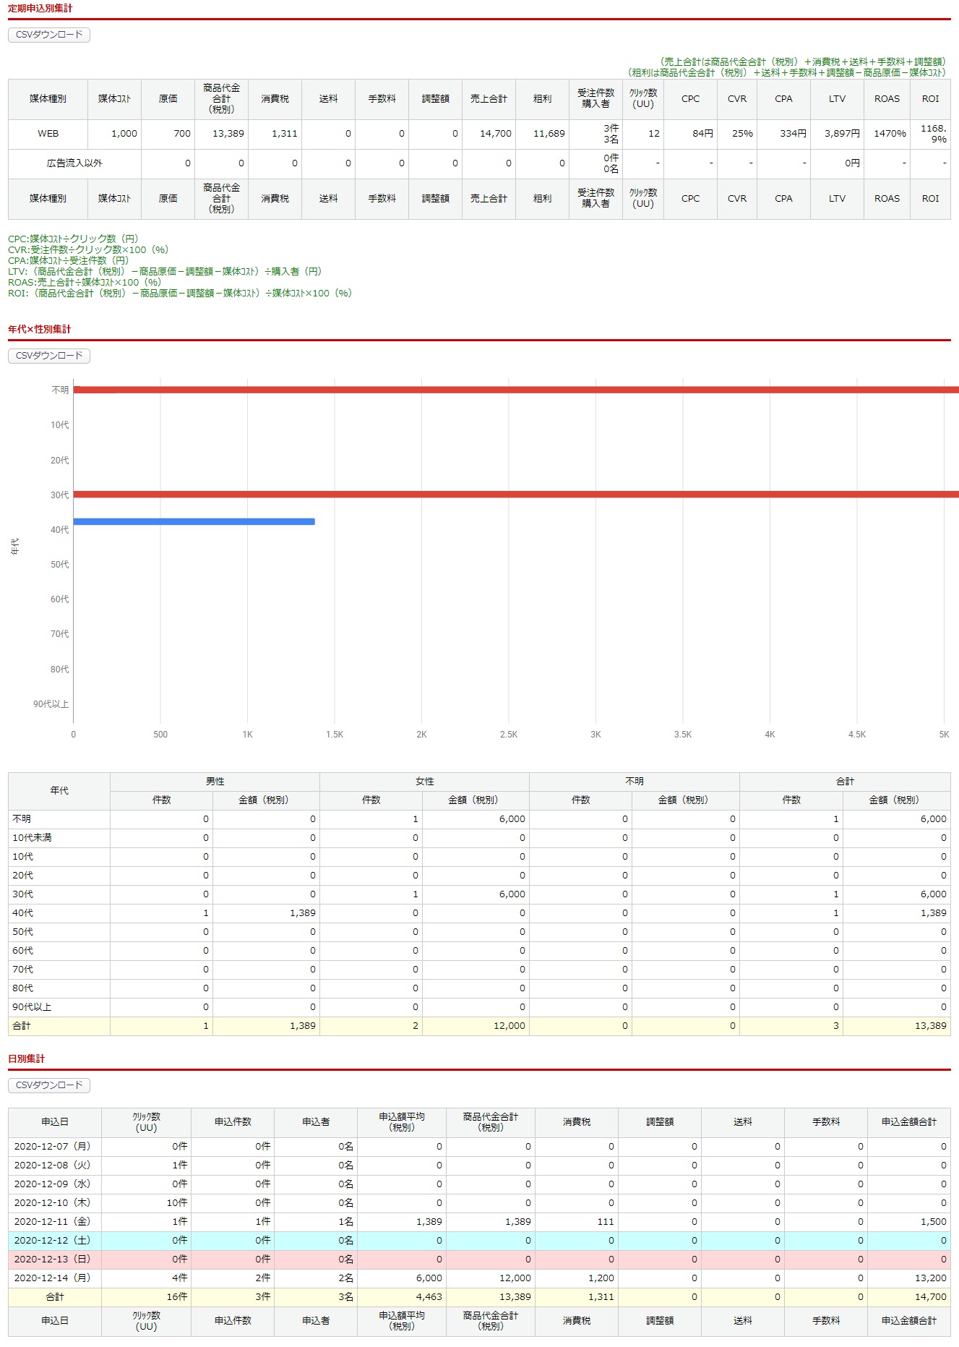Click the 2020-12-14 (月) date row
This screenshot has height=1347, width=959.
coord(479,1278)
